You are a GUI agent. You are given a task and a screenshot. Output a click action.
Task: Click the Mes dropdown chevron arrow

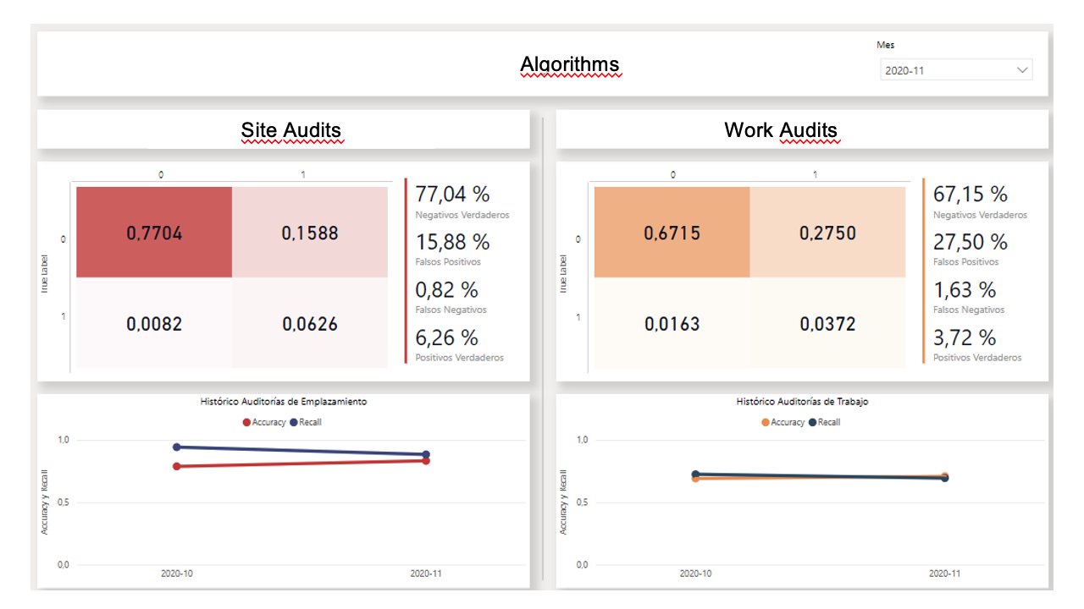[x=1022, y=70]
